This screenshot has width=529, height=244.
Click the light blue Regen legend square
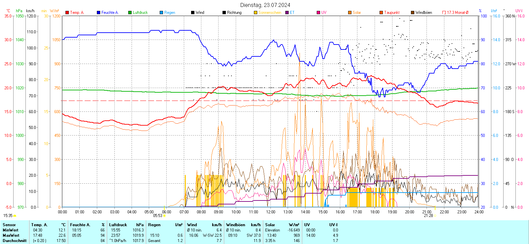[x=161, y=13]
